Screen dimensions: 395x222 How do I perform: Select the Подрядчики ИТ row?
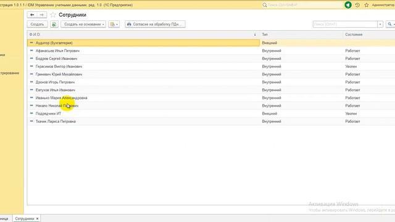coord(211,113)
